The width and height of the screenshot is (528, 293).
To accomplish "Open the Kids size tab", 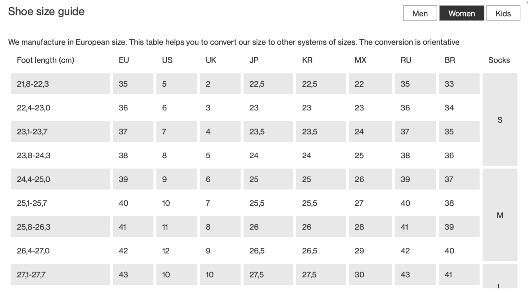I will pyautogui.click(x=503, y=14).
